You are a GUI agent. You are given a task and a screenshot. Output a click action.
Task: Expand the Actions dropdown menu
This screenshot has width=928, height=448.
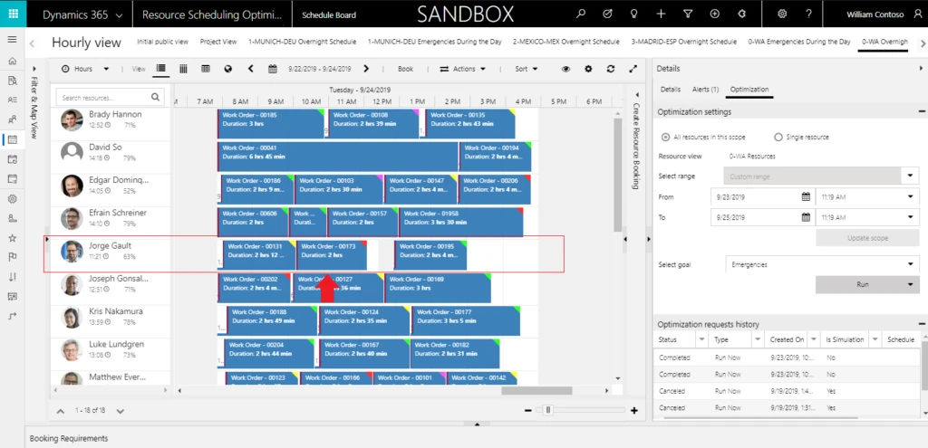click(463, 69)
